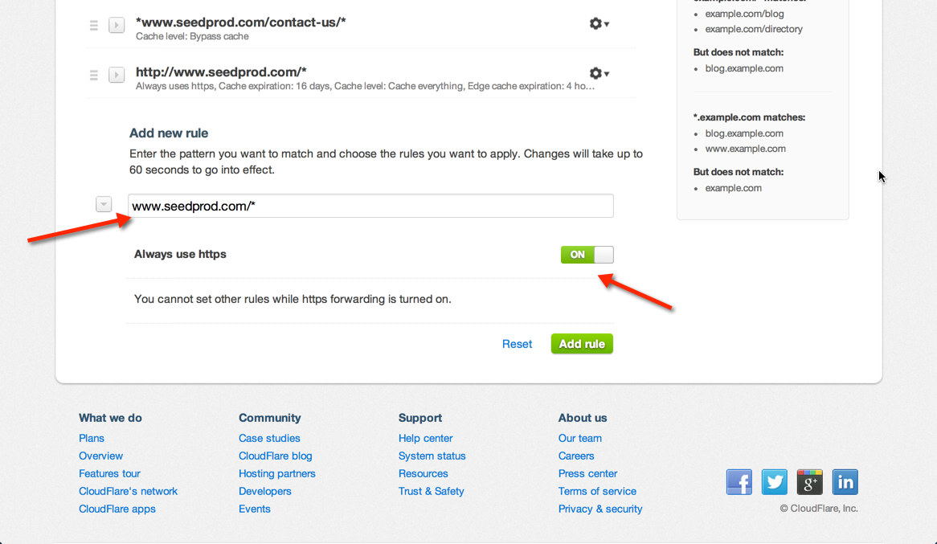Click the Reset link
Viewport: 937px width, 544px height.
(517, 344)
